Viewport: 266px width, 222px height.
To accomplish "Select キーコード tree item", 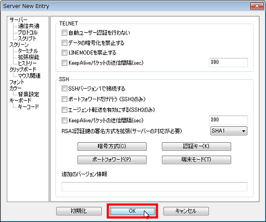I will click(28, 106).
